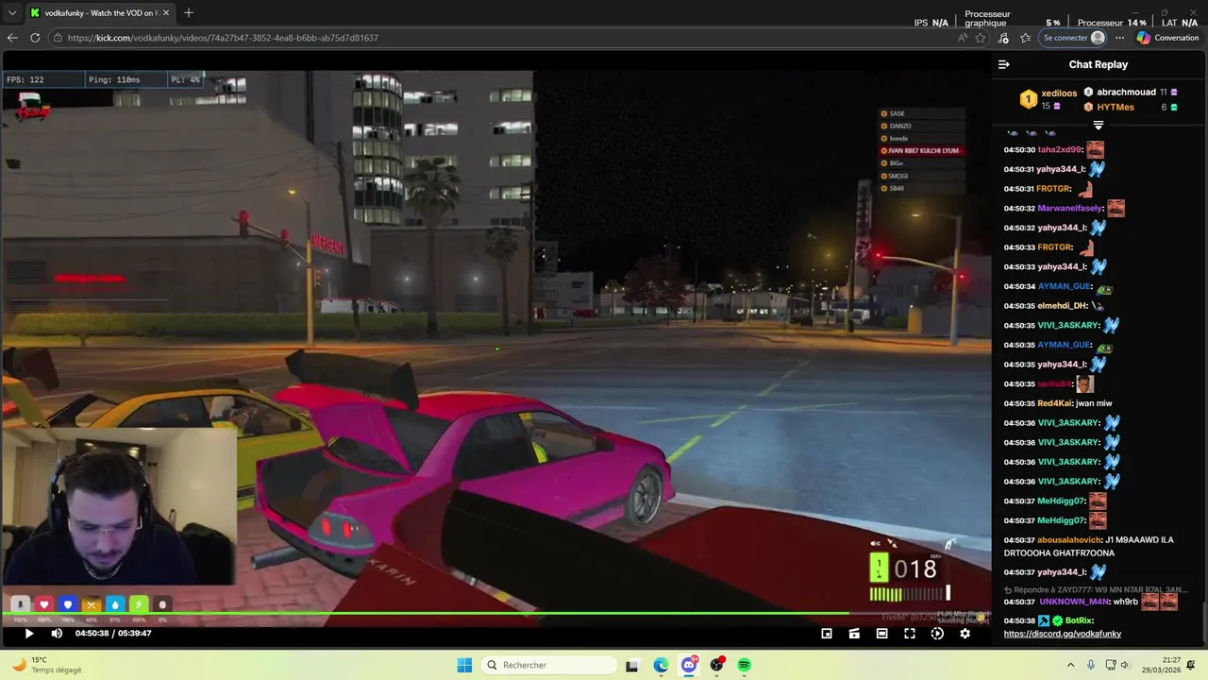This screenshot has width=1208, height=680.
Task: Close the vodkafunky browser tab
Action: pyautogui.click(x=164, y=13)
